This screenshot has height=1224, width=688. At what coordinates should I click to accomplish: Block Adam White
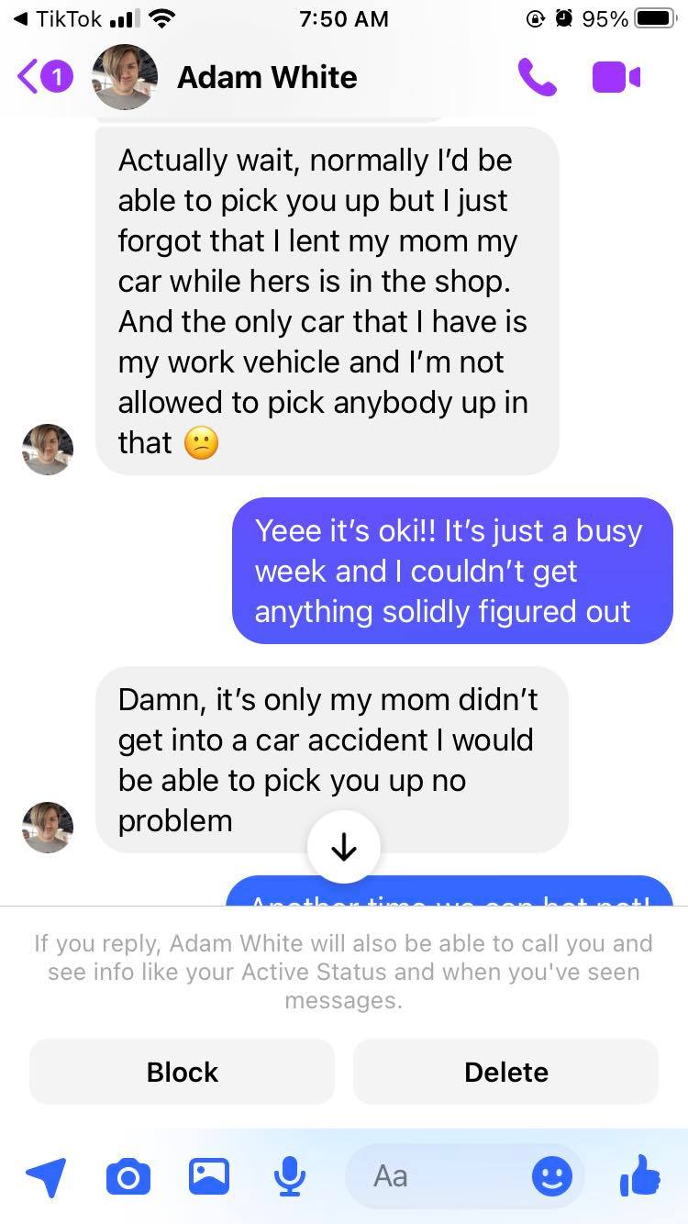(x=182, y=1072)
